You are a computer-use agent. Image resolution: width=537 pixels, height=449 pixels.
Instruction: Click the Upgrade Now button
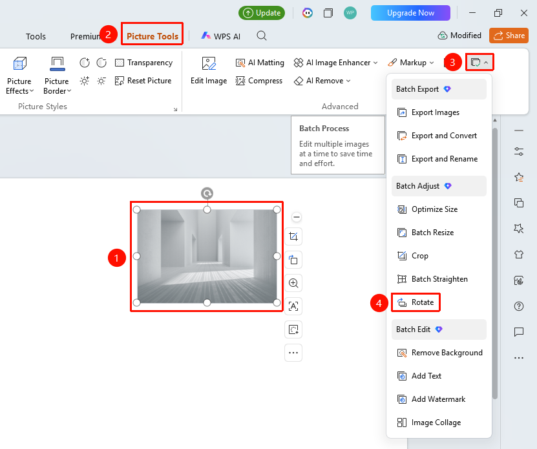410,13
